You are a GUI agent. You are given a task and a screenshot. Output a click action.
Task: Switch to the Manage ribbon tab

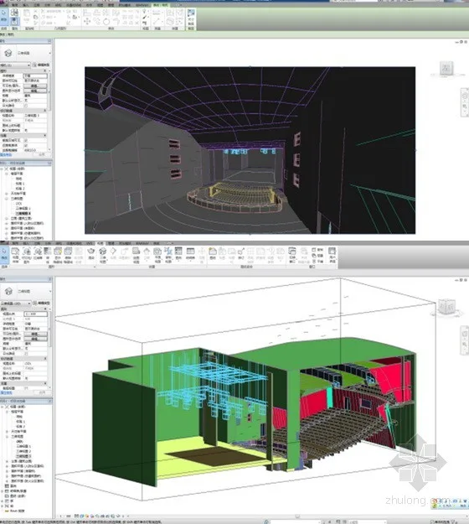coord(111,243)
